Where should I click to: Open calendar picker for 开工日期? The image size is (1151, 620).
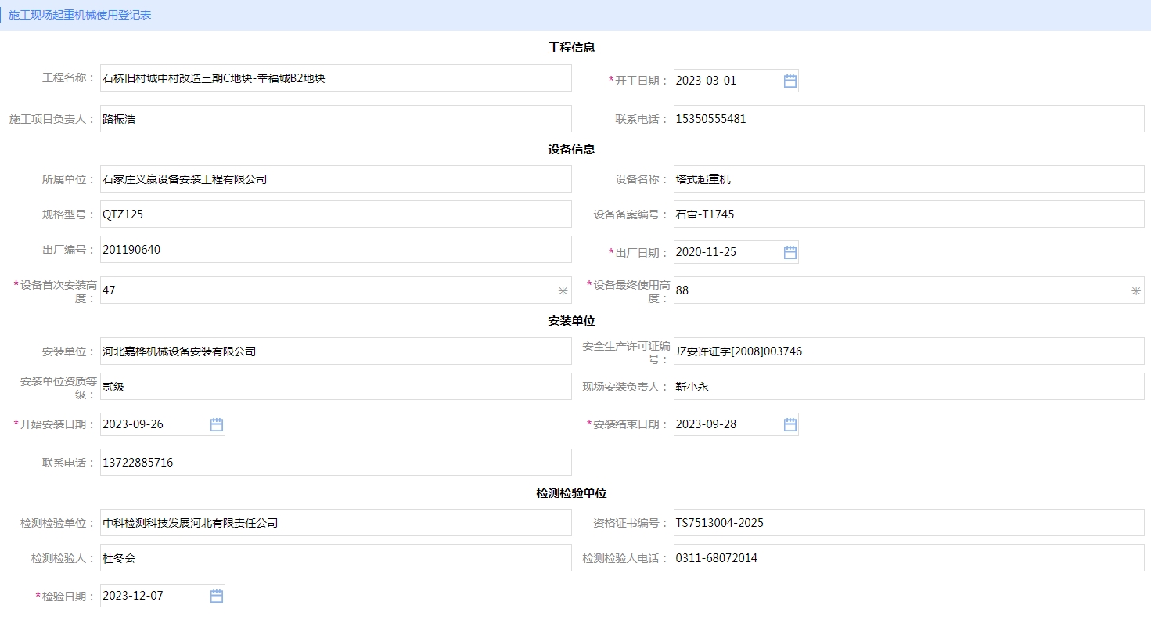click(790, 81)
